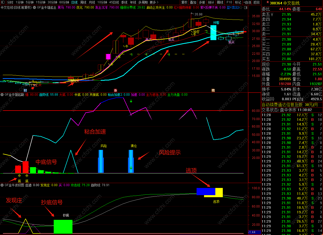Switch to 1分钟 period
This screenshot has height=235, width=323.
[20, 2]
